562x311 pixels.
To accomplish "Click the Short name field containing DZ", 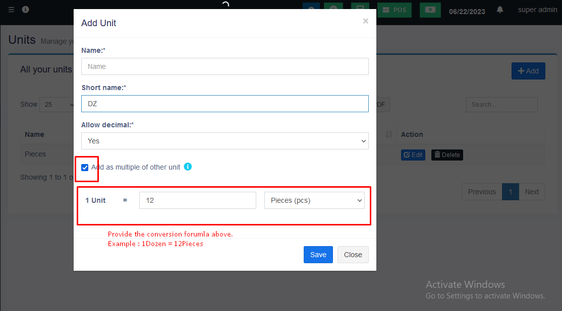I will pyautogui.click(x=225, y=104).
